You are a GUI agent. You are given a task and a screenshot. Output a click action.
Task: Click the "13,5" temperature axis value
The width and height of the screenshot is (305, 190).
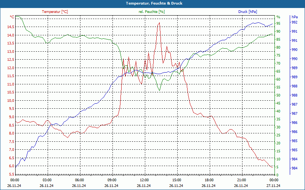[x=11, y=43]
